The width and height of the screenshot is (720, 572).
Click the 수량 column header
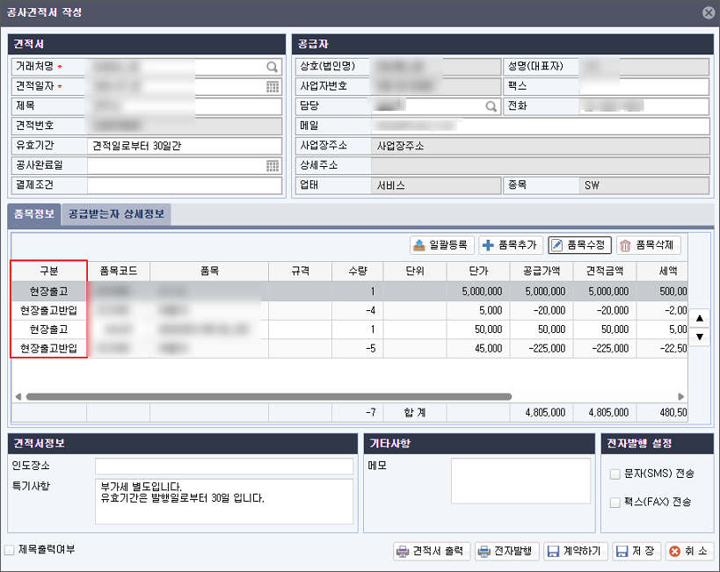pos(358,272)
